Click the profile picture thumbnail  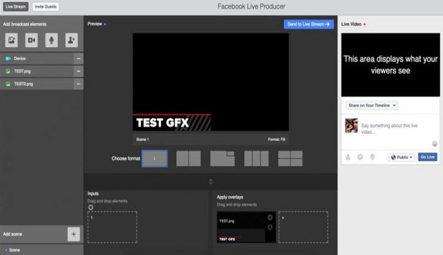click(351, 126)
